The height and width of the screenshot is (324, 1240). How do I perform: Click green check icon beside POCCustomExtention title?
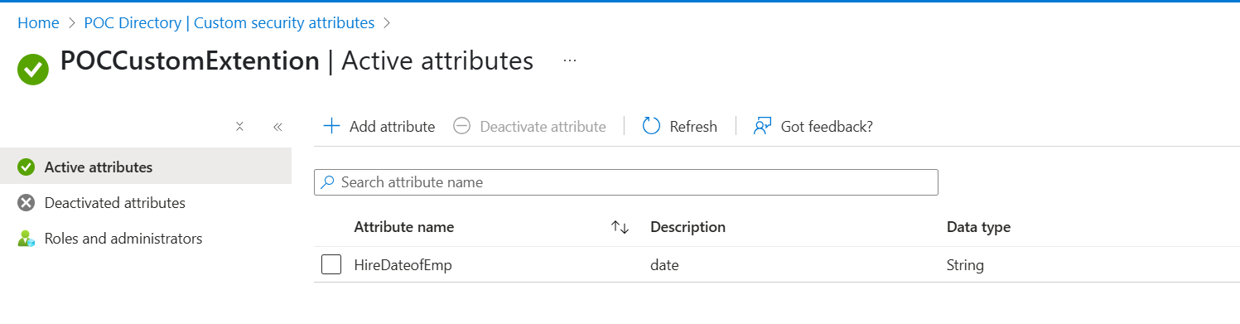point(33,69)
